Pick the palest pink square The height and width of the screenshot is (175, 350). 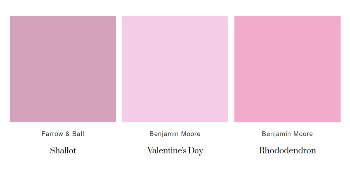tap(175, 69)
